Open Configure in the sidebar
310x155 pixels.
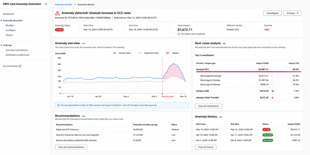(11, 30)
